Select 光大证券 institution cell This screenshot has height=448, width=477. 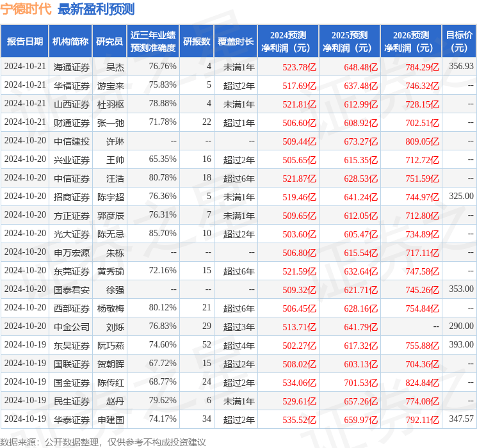pos(72,234)
